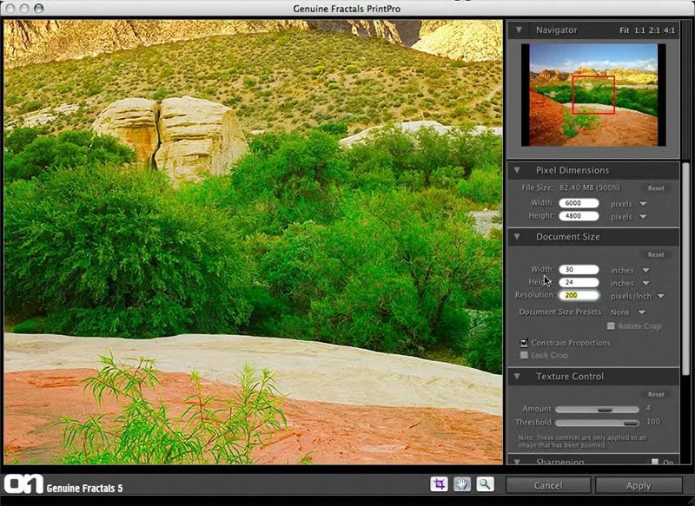The image size is (695, 506).
Task: Select the Hand pan tool
Action: (461, 484)
